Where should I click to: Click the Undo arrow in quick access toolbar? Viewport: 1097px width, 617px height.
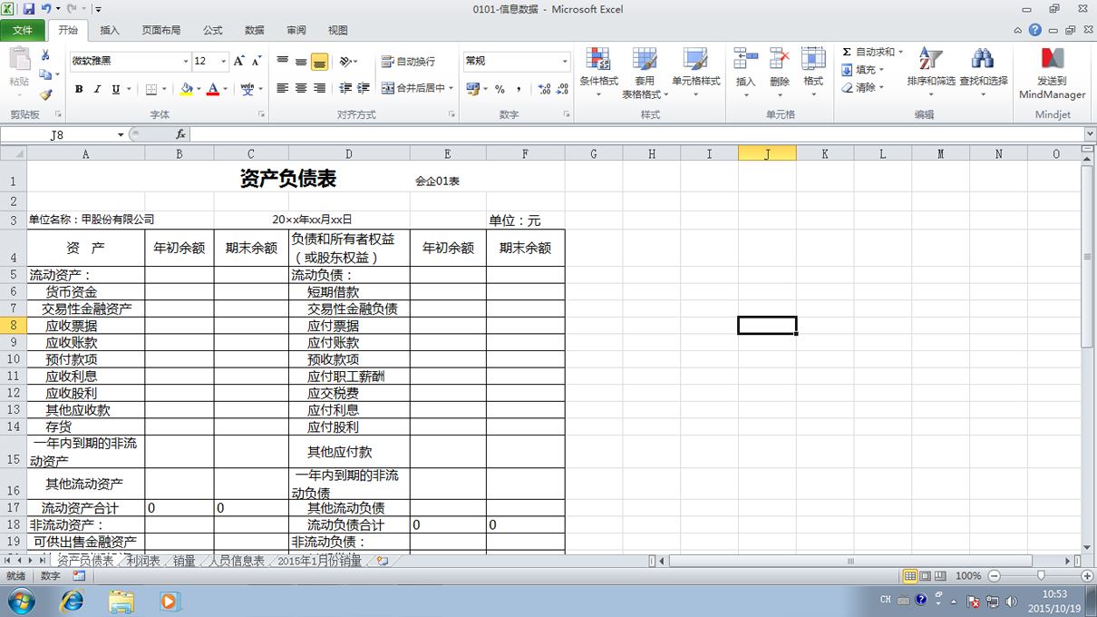46,8
